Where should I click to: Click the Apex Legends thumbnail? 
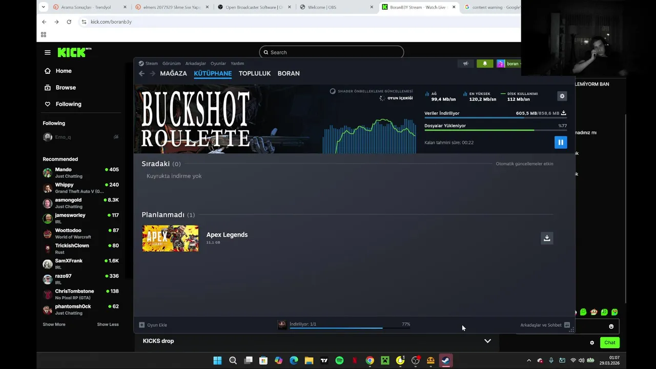point(170,238)
